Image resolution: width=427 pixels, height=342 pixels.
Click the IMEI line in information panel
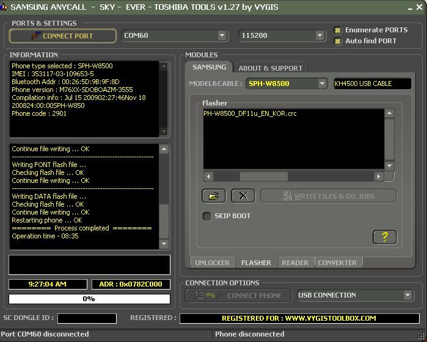point(53,74)
